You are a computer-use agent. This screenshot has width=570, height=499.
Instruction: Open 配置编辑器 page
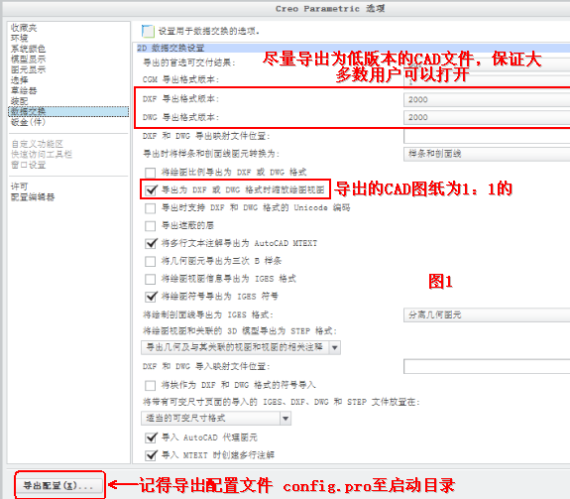(33, 197)
